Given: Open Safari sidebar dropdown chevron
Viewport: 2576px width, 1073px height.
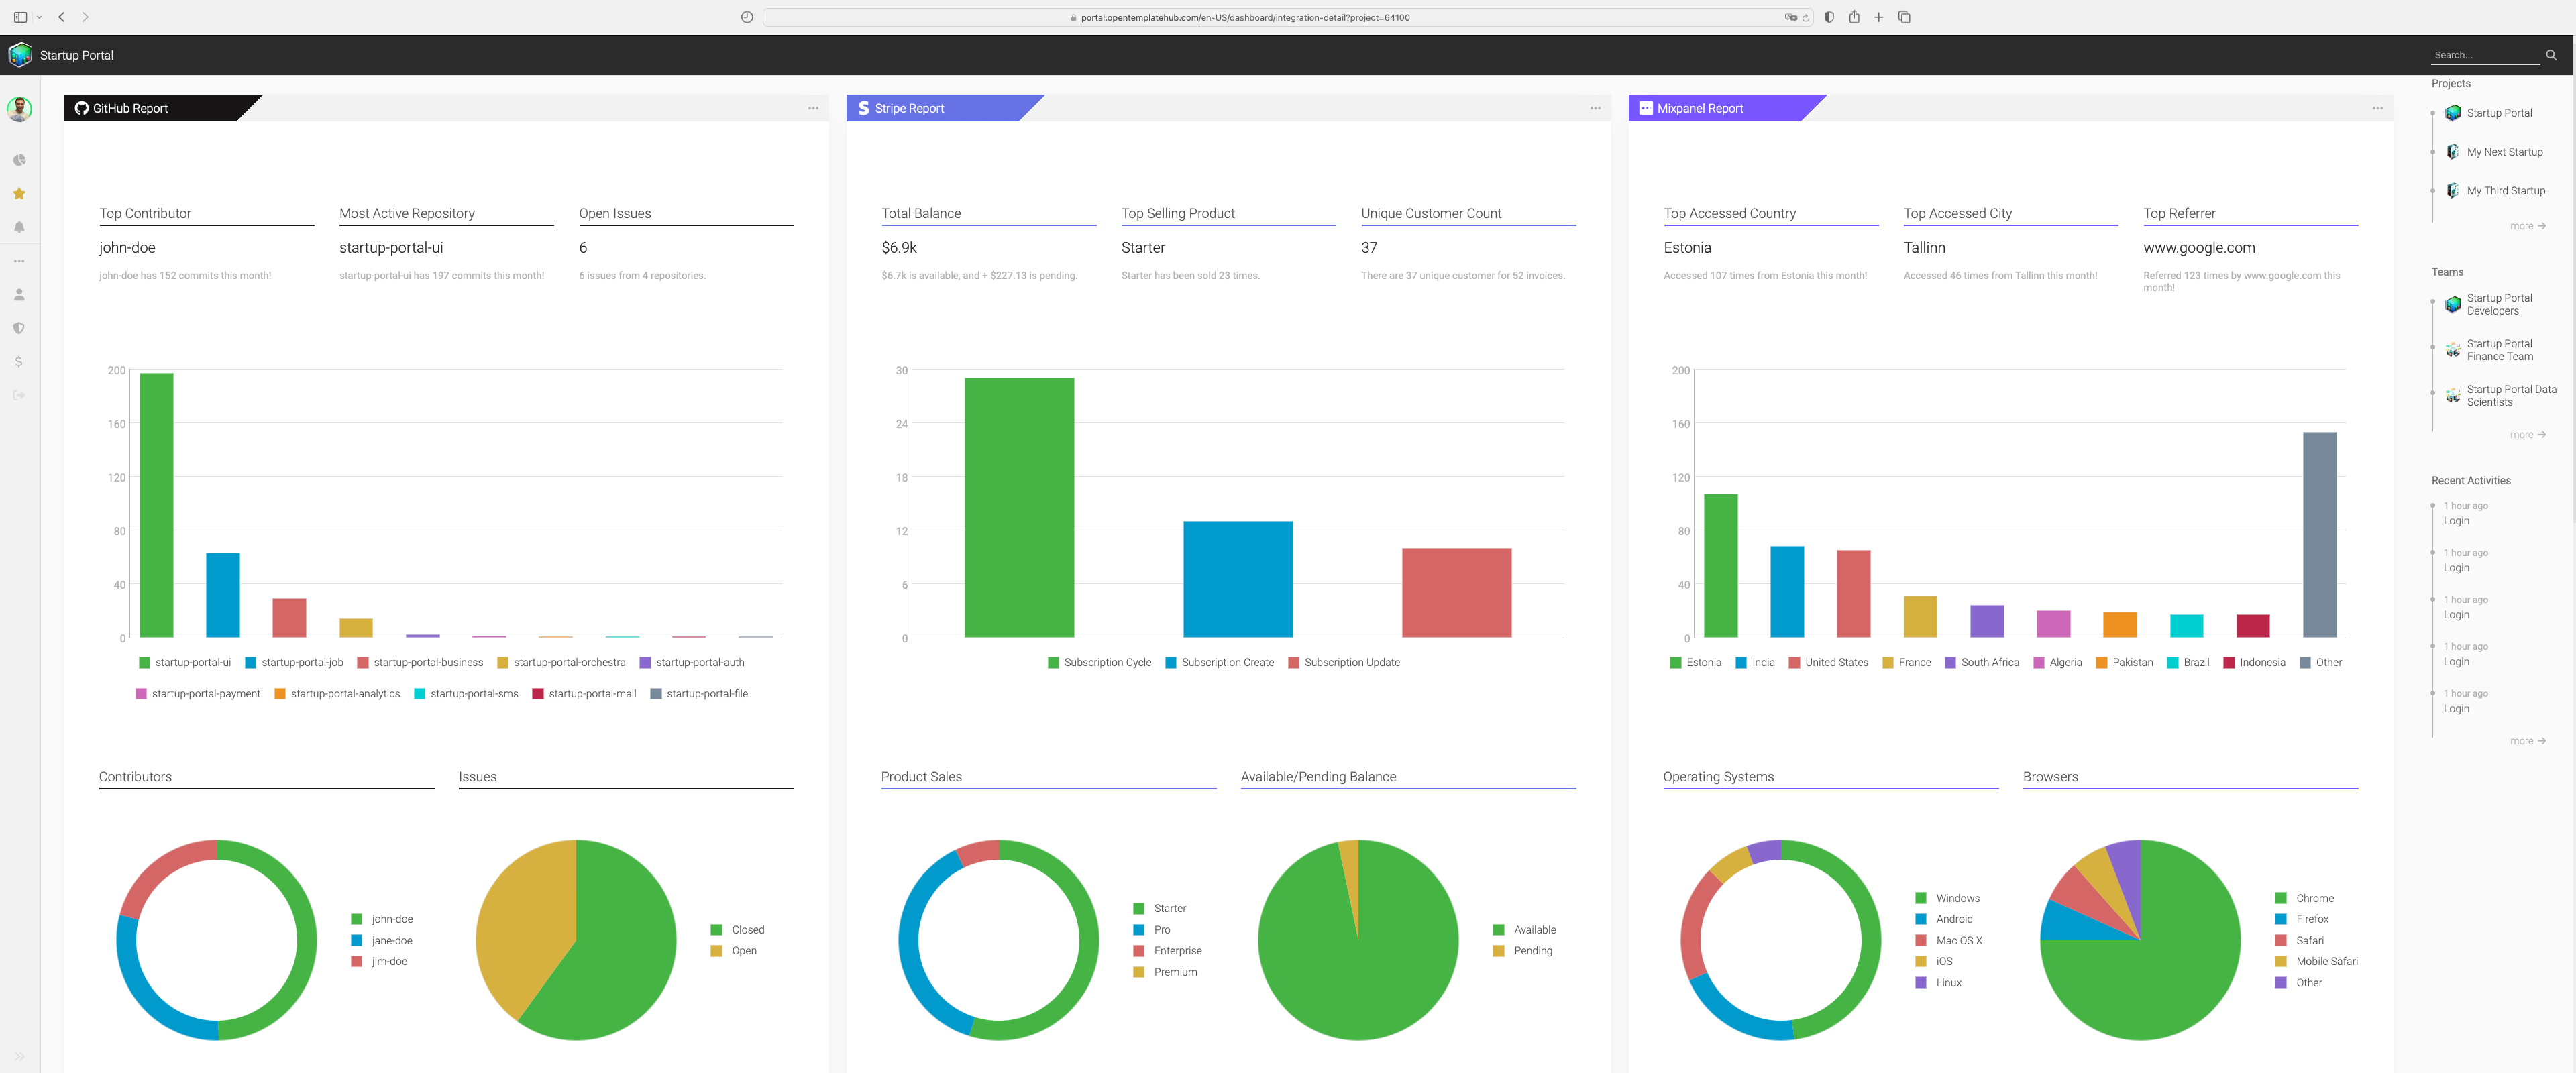Looking at the screenshot, I should coord(39,17).
